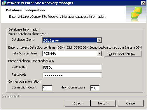
Task: Edit the Connection Count value
Action: click(47, 88)
